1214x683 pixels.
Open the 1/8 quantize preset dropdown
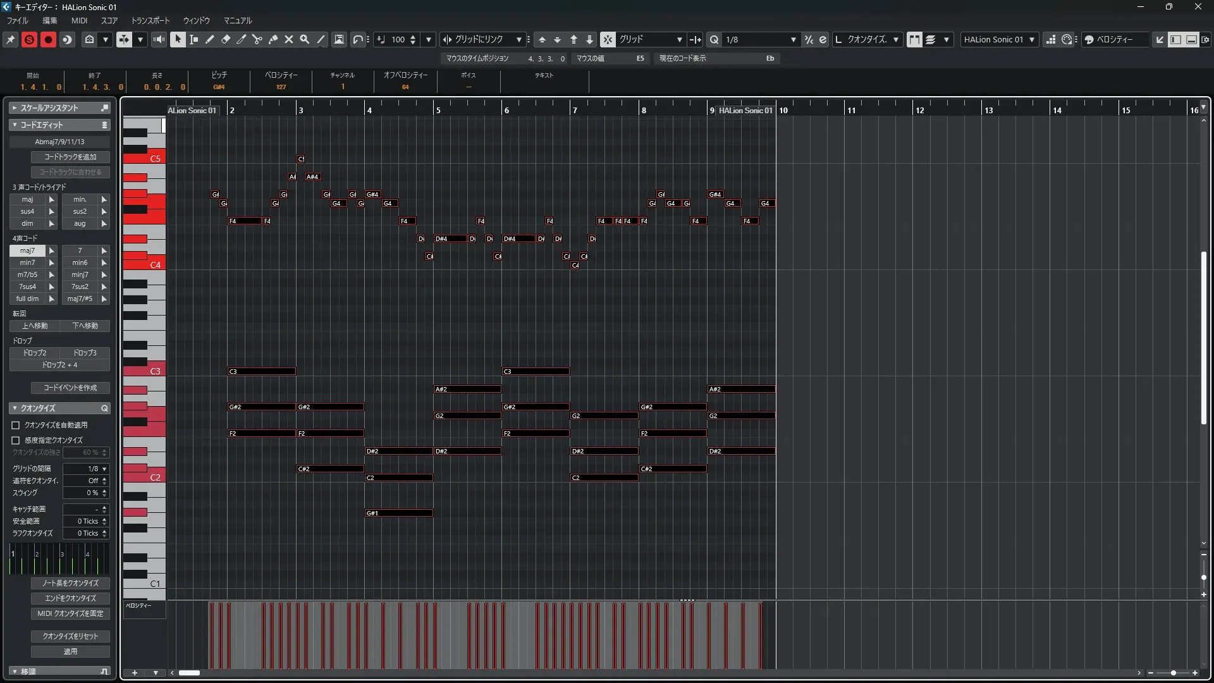point(794,39)
